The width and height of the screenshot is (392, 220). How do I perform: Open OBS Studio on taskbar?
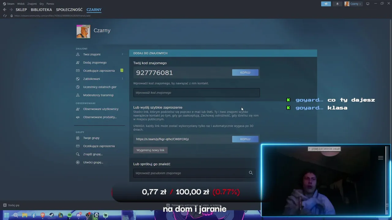pos(88,215)
